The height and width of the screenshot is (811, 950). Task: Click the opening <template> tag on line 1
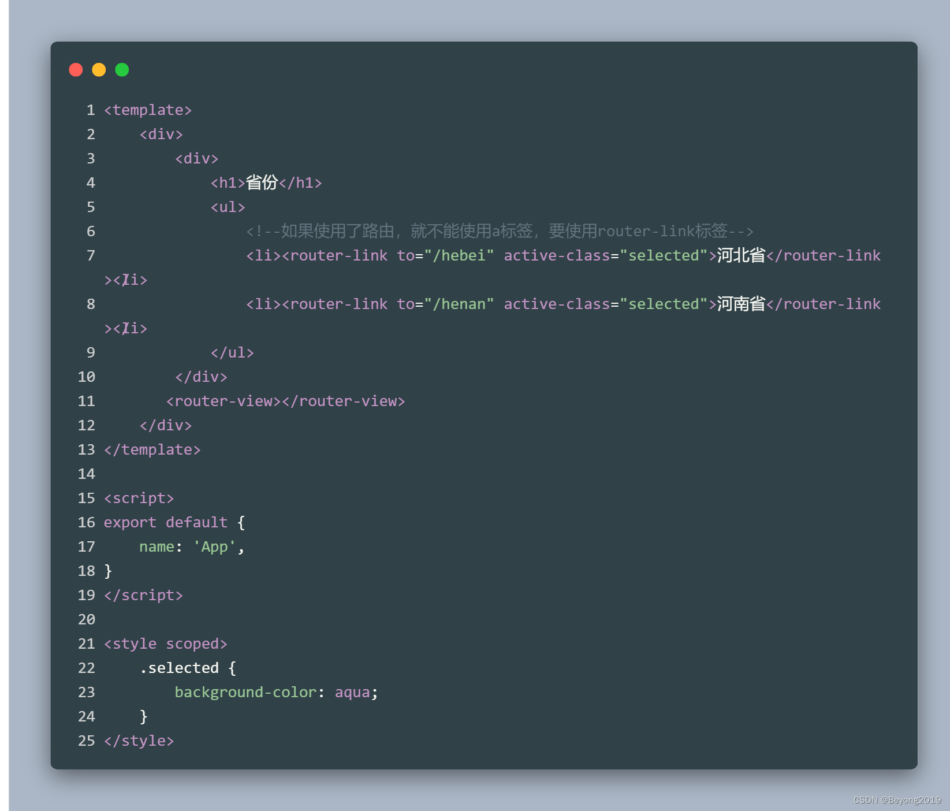[x=148, y=110]
